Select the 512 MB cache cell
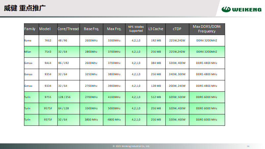 point(156,97)
